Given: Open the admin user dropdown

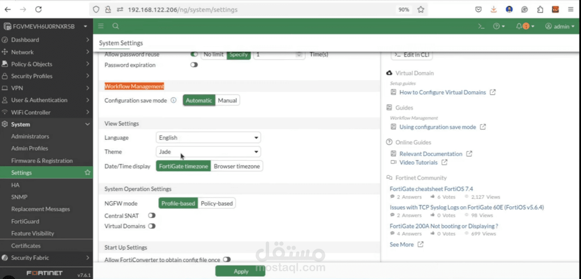Looking at the screenshot, I should point(559,26).
